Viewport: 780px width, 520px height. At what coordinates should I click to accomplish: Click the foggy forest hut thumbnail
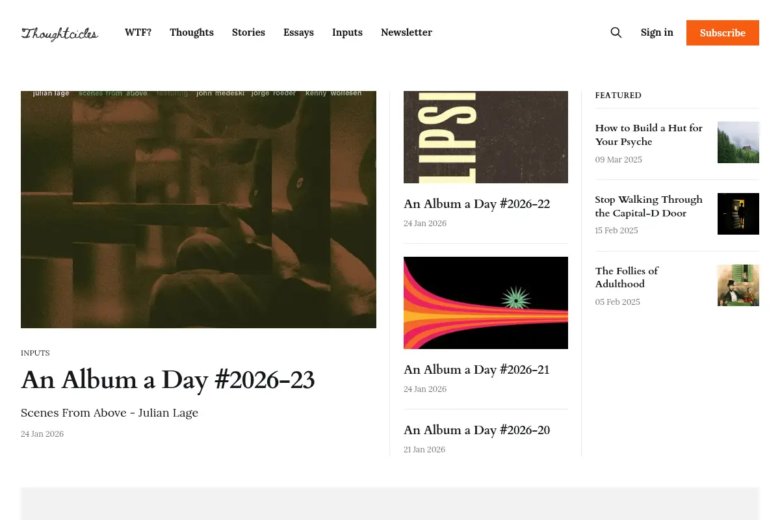[738, 142]
